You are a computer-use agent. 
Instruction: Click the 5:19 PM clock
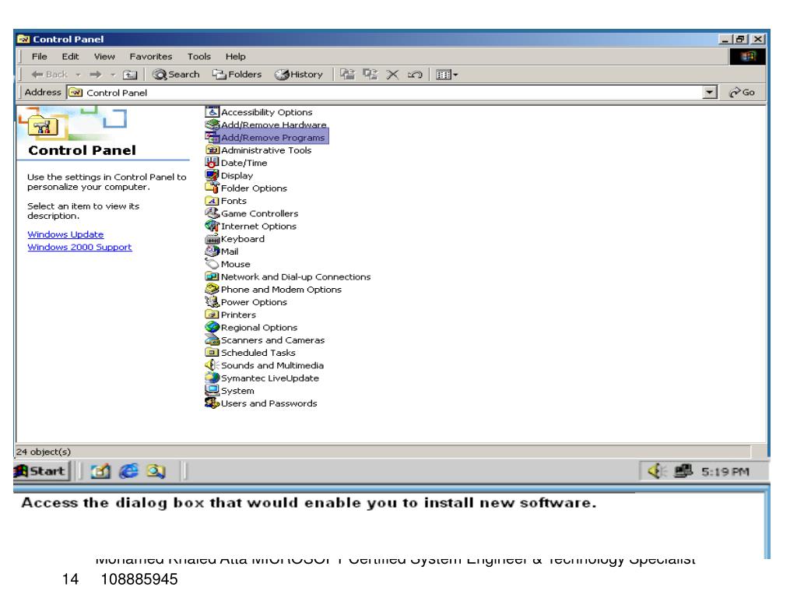coord(725,472)
